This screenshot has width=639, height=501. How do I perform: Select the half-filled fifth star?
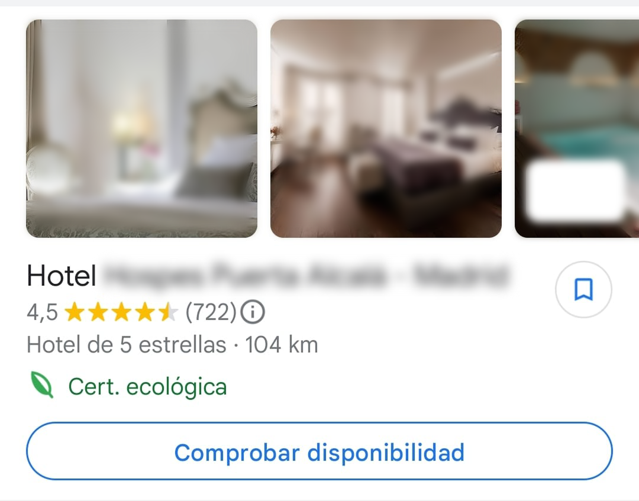click(168, 312)
